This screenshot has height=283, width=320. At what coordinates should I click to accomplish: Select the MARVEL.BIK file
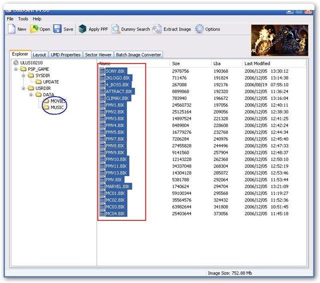(117, 186)
